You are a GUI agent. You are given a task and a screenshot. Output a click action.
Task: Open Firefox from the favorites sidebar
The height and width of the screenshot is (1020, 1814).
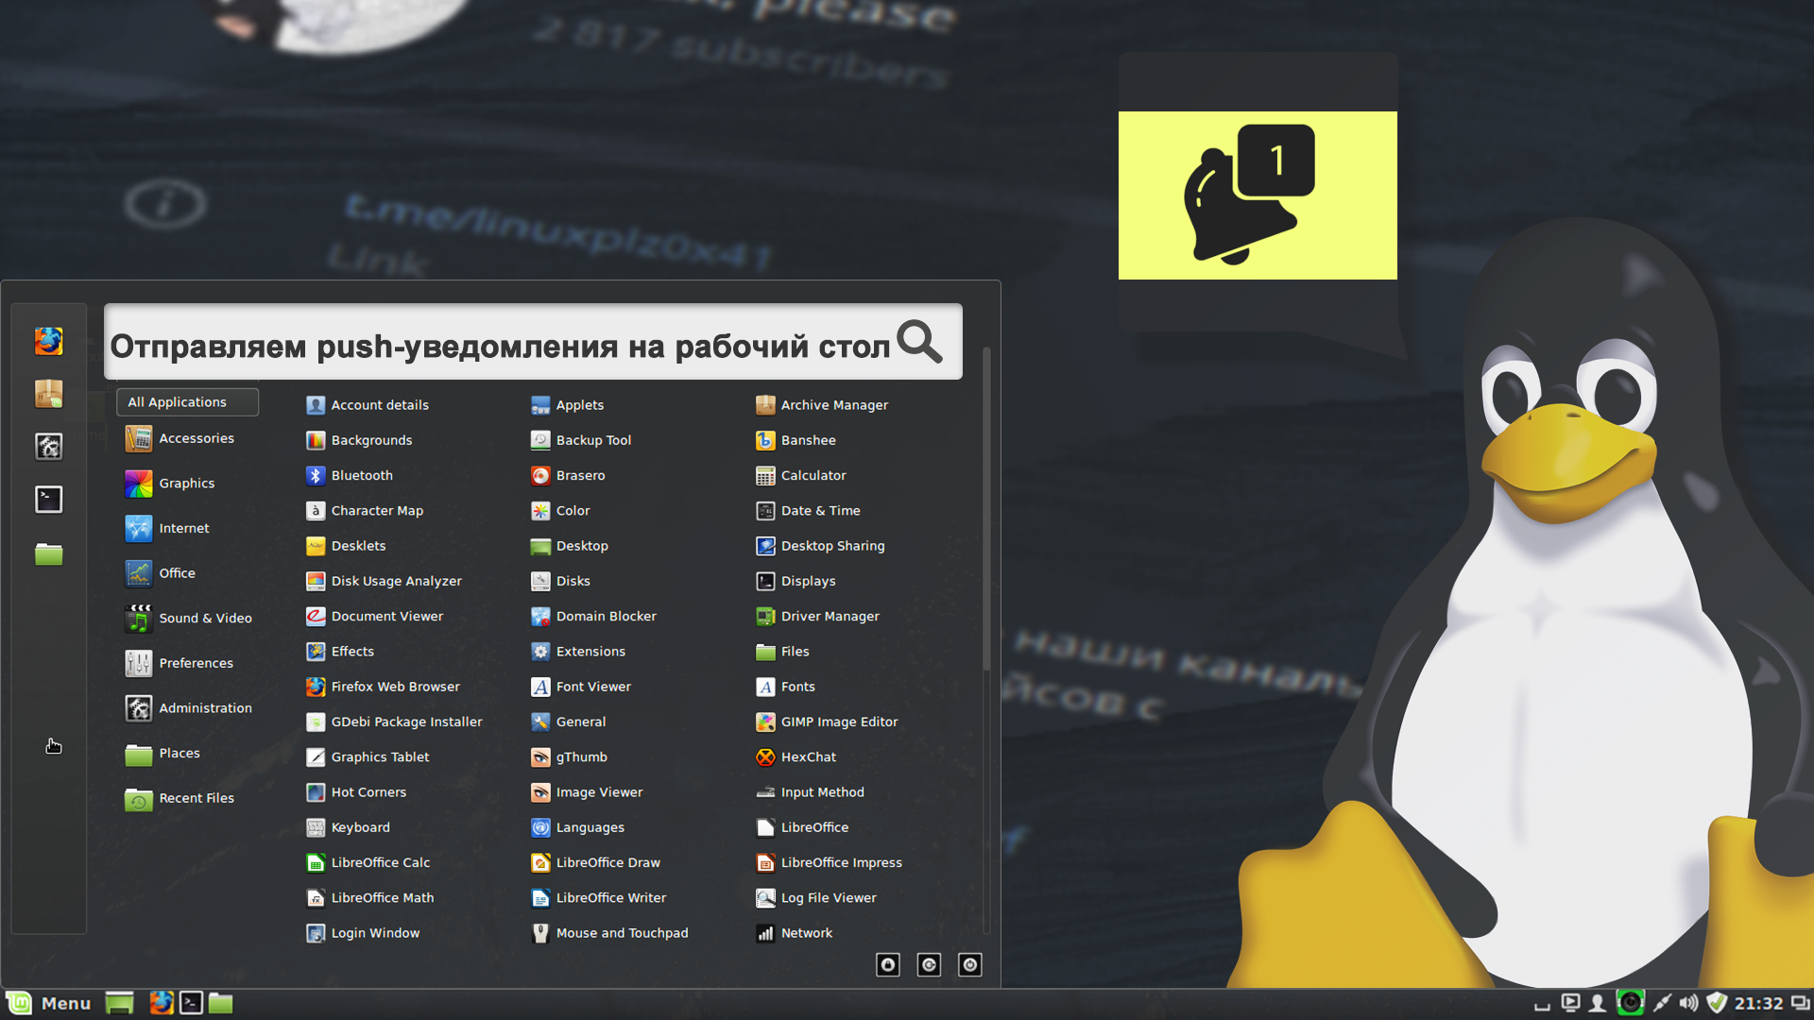tap(48, 341)
